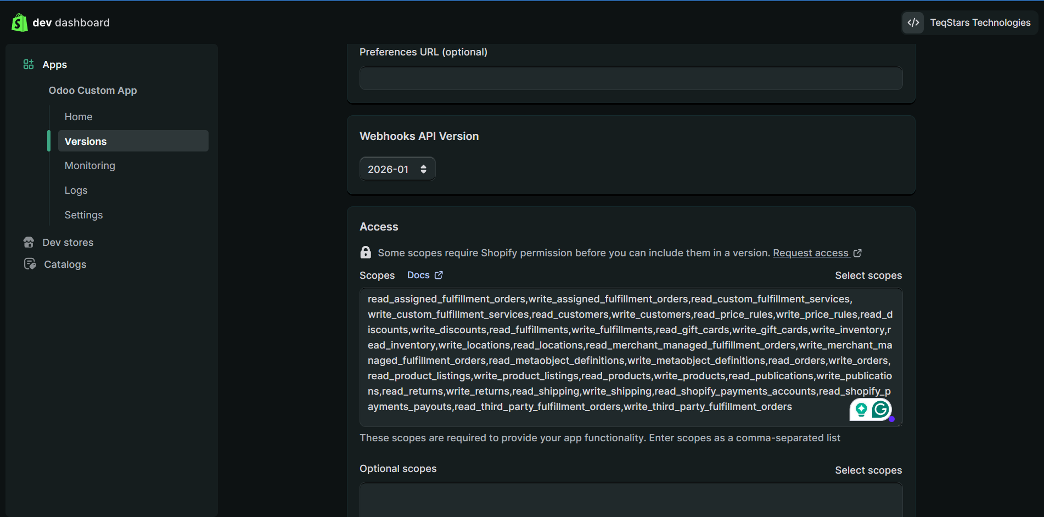Click external link icon after Request access
Image resolution: width=1044 pixels, height=517 pixels.
click(857, 253)
